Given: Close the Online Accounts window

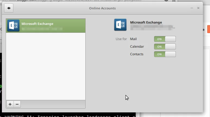Looking at the screenshot, I should [x=198, y=8].
